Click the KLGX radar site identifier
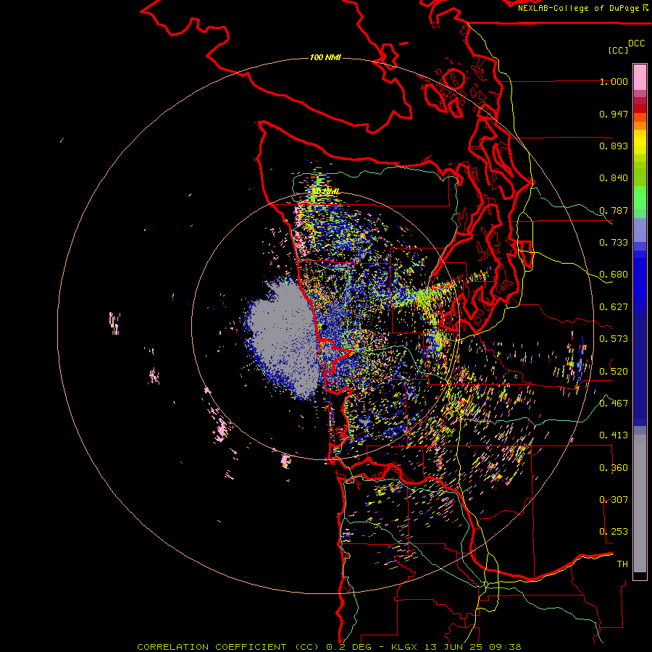 [404, 647]
